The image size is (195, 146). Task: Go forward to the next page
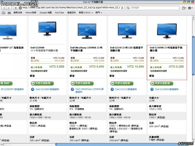[9, 8]
